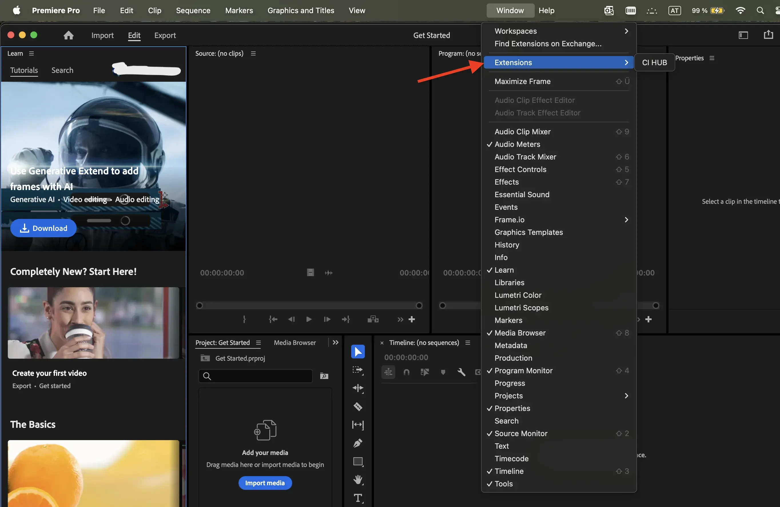Play the Source Monitor clip
This screenshot has width=780, height=507.
pyautogui.click(x=309, y=319)
